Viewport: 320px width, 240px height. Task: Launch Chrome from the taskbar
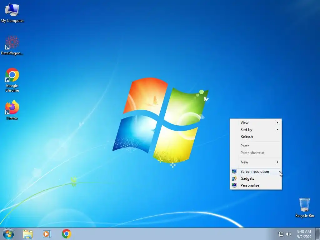[66, 234]
